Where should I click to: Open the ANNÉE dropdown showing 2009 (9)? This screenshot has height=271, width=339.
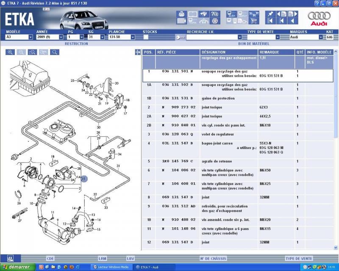pos(61,37)
